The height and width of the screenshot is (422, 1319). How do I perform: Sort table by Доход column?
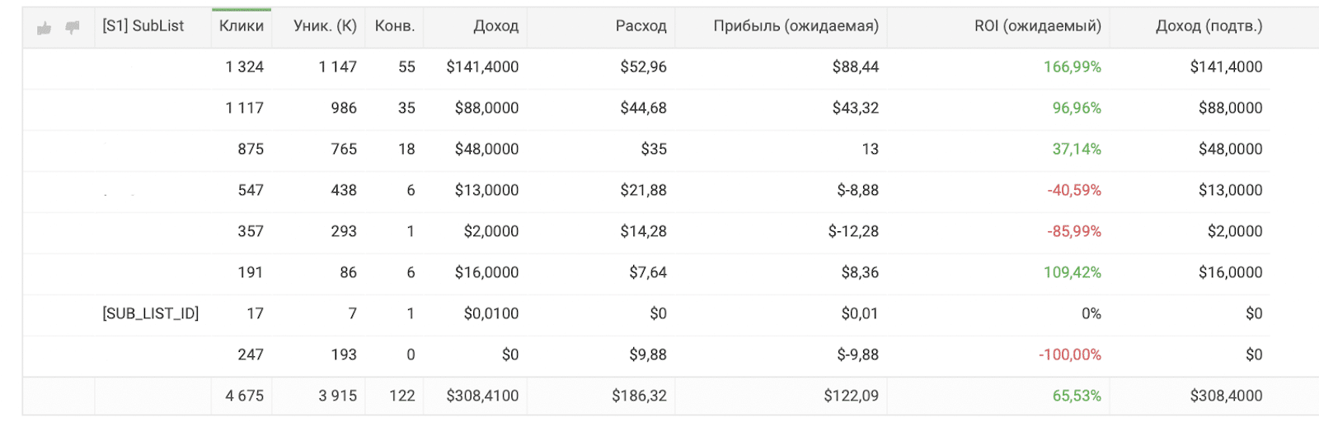tap(496, 26)
